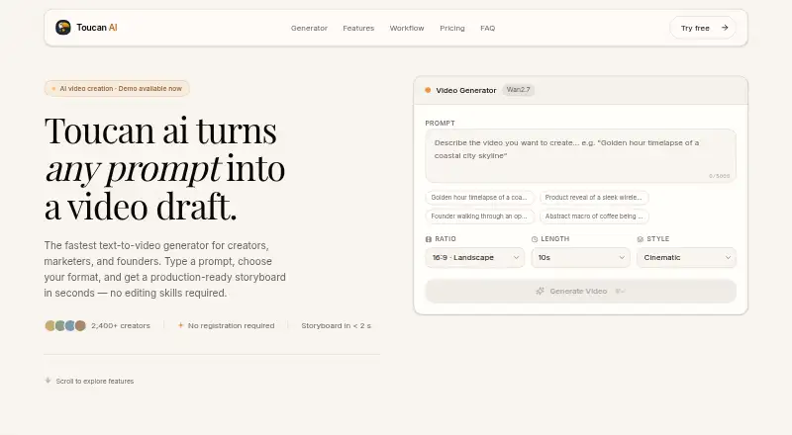Click the Toucan AI logo icon
This screenshot has height=435, width=792.
click(x=63, y=28)
